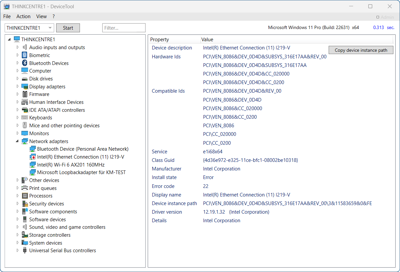Image resolution: width=400 pixels, height=272 pixels.
Task: Select Intel(R) Wi-Fi 6 AX201 160MHz adapter
Action: [x=71, y=165]
